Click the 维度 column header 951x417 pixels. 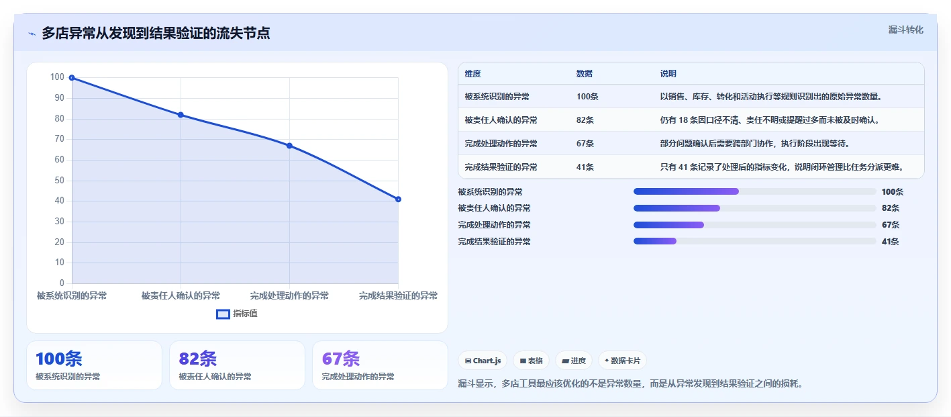pos(472,74)
